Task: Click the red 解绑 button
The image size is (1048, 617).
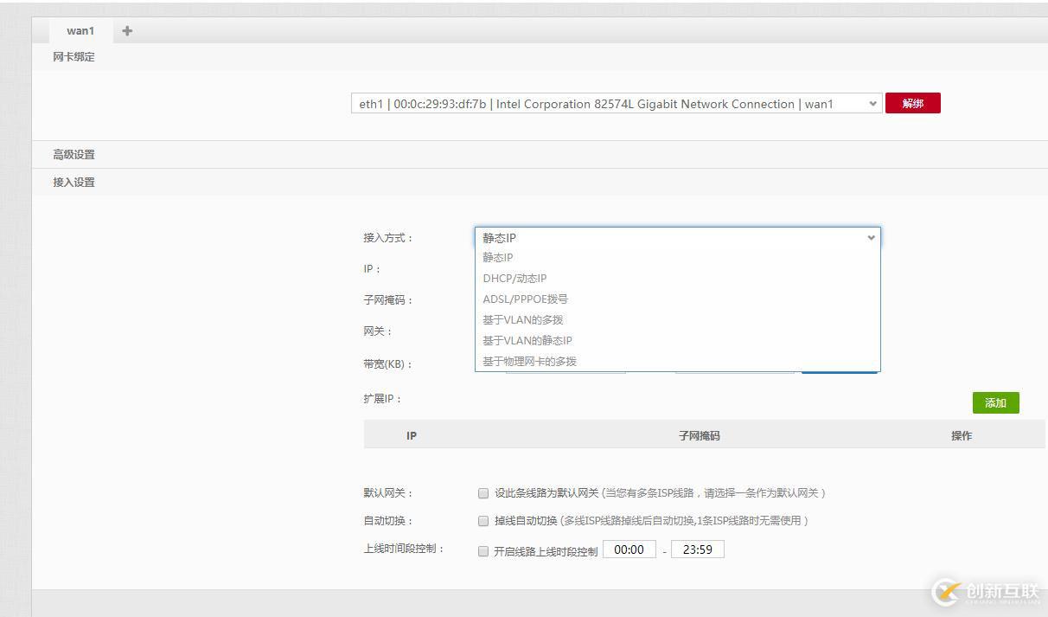Action: click(913, 102)
